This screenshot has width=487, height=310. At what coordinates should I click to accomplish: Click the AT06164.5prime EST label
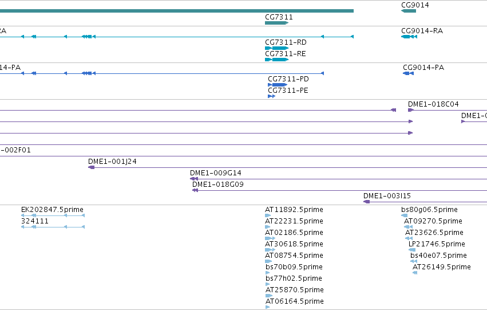pyautogui.click(x=295, y=301)
